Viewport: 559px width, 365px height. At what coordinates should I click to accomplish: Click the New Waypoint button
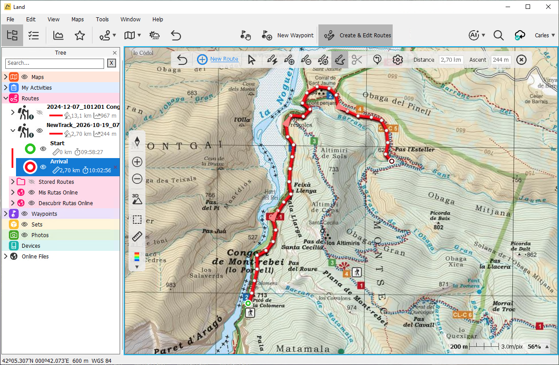288,36
